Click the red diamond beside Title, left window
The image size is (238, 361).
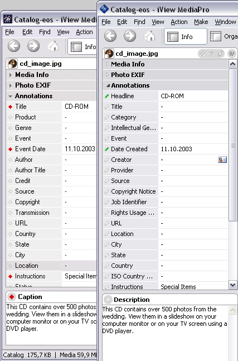10,107
